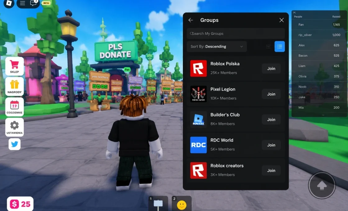This screenshot has height=211, width=348.
Task: Select hotbar slot 1 sign tool
Action: point(158,204)
